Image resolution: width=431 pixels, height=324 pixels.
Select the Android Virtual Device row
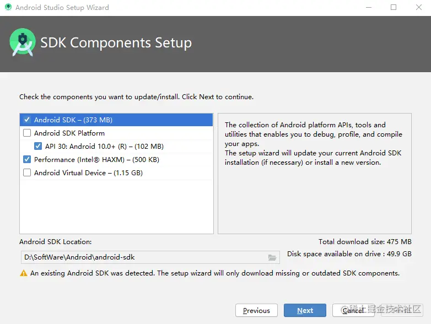[116, 172]
